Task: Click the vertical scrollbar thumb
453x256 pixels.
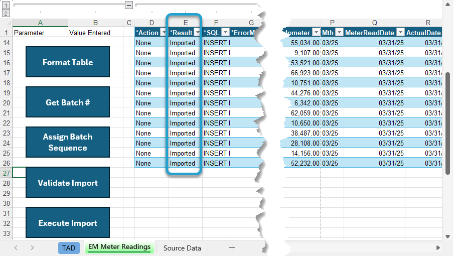Action: click(447, 123)
